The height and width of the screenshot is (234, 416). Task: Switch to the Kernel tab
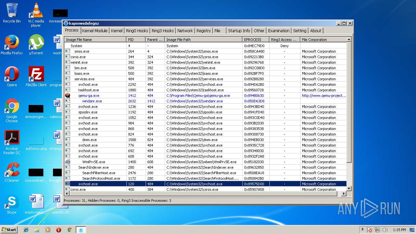tap(117, 31)
